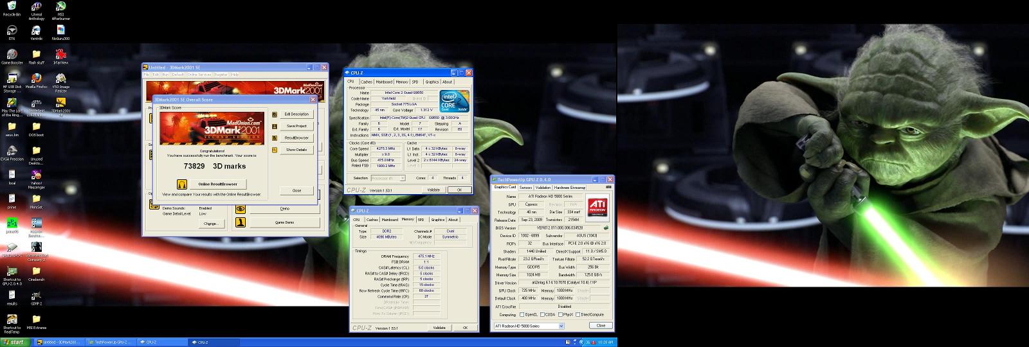The width and height of the screenshot is (1029, 347).
Task: Open the Windows Start menu
Action: (x=14, y=342)
